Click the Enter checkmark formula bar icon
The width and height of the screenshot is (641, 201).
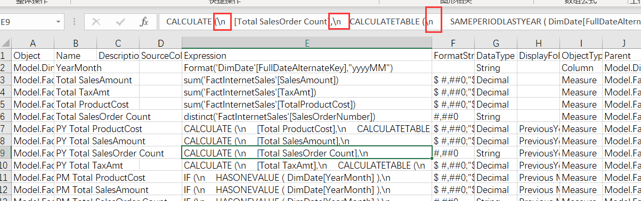tap(120, 22)
